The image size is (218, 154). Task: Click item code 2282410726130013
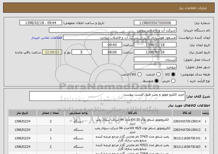coord(187,130)
